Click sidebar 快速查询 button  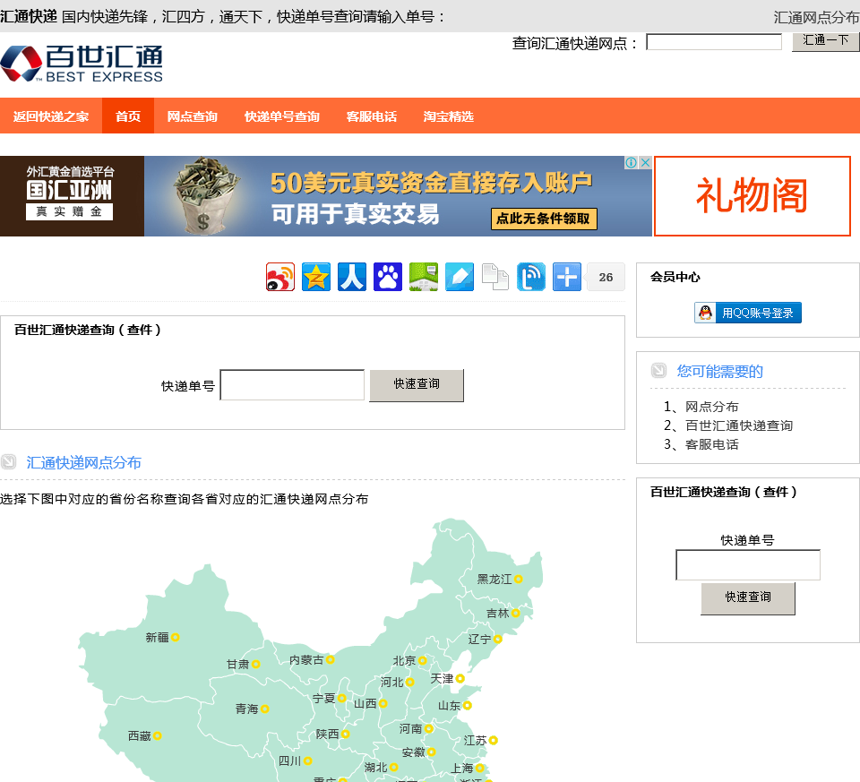point(748,598)
